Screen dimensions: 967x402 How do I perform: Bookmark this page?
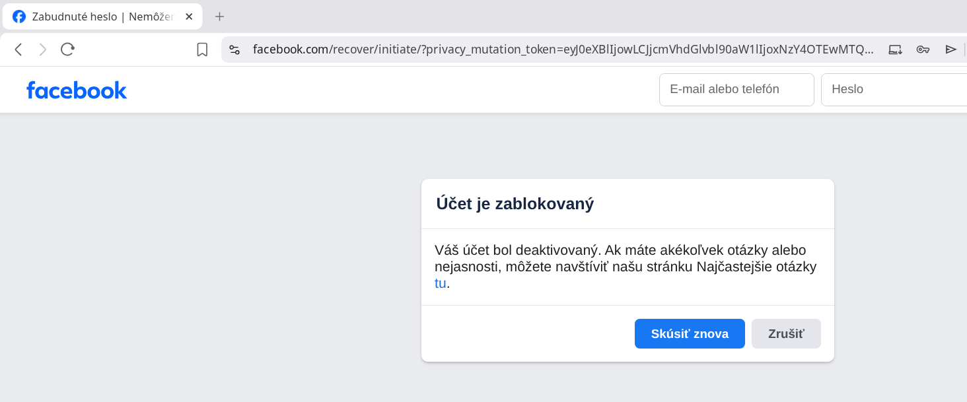point(202,49)
